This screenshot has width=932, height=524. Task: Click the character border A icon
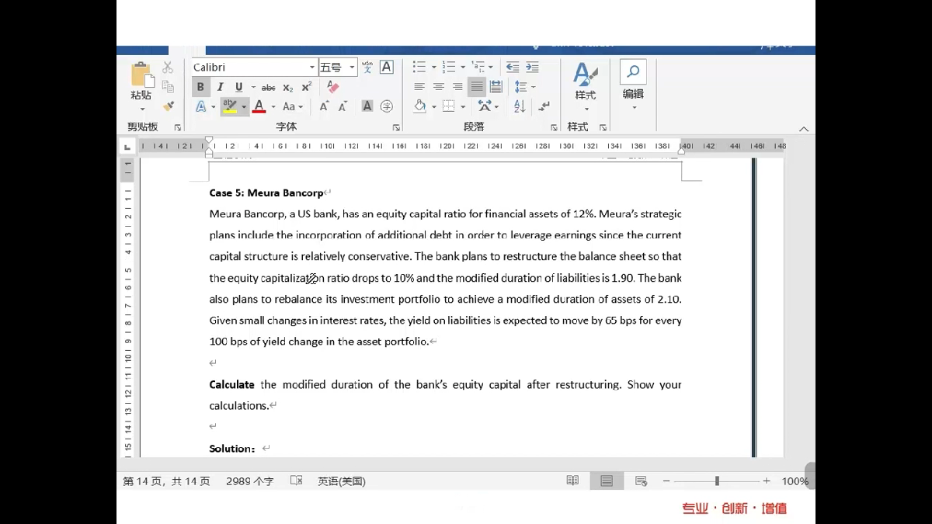[x=386, y=68]
